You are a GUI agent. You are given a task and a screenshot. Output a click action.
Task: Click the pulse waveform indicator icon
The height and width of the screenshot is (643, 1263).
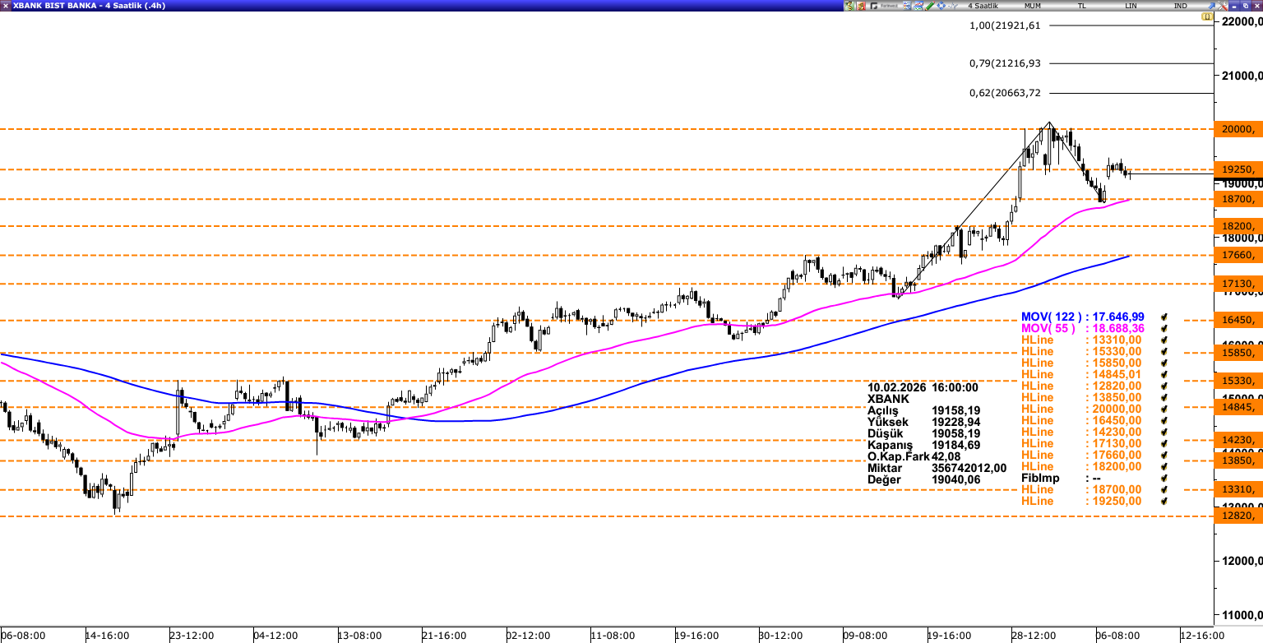[952, 6]
